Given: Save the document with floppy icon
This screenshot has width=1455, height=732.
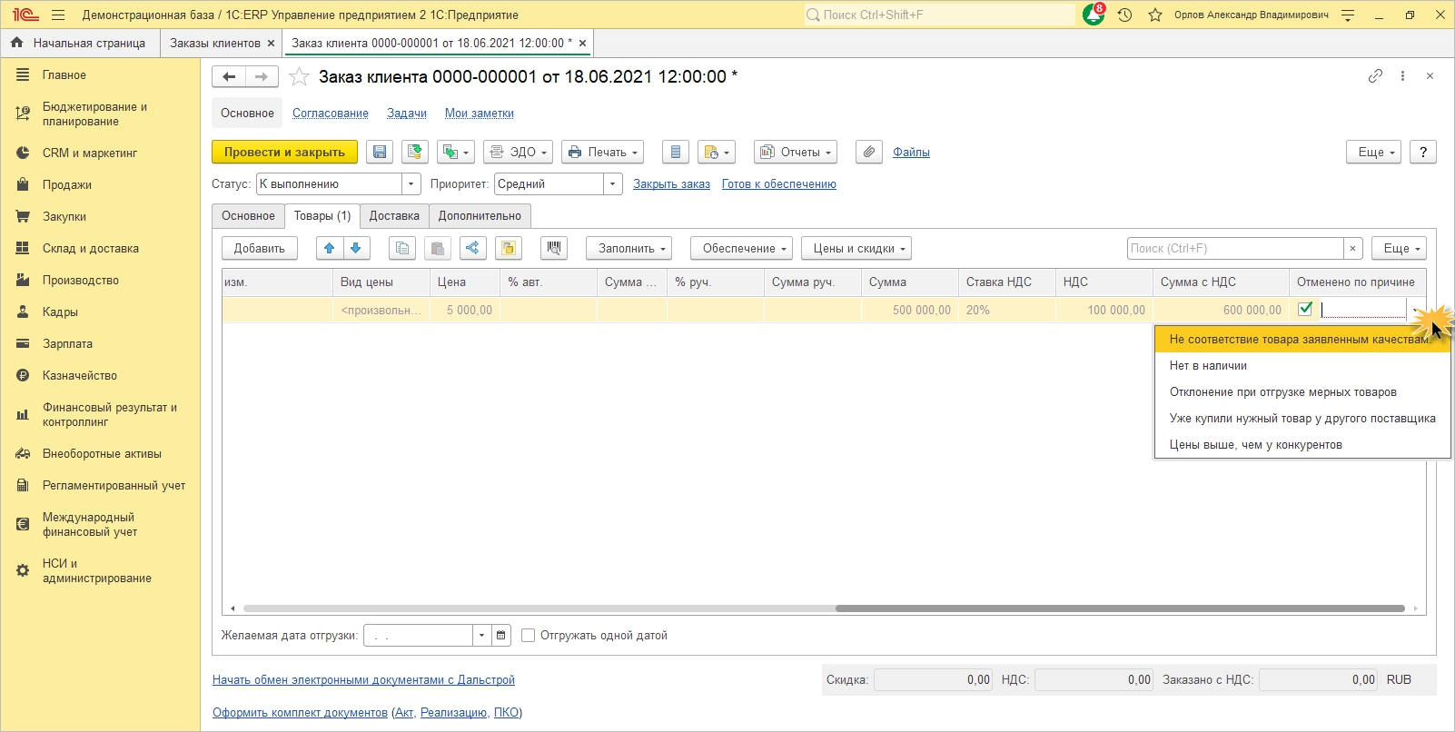Looking at the screenshot, I should (x=380, y=153).
